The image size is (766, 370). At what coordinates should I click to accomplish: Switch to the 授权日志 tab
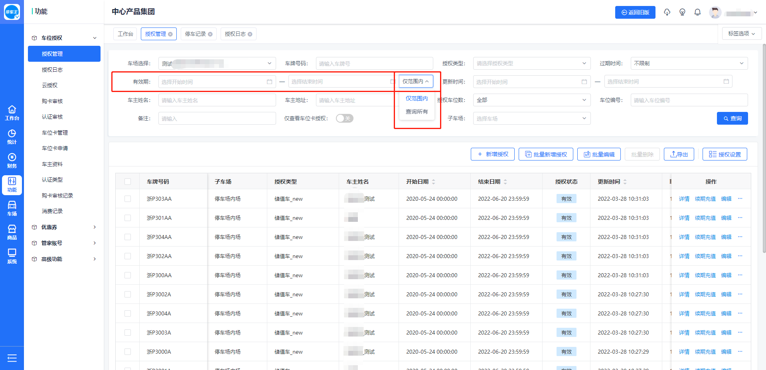pos(235,34)
